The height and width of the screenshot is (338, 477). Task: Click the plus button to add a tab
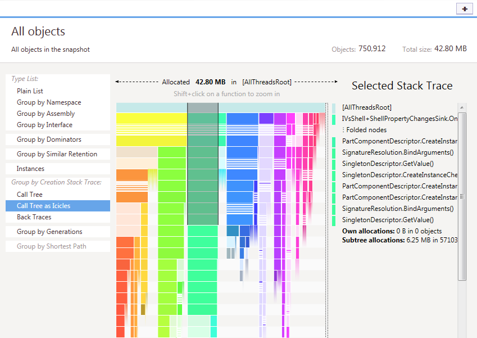pyautogui.click(x=465, y=9)
